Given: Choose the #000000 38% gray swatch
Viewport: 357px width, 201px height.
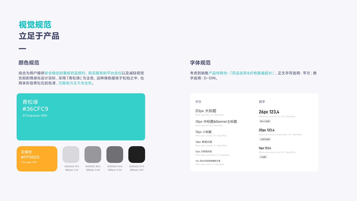Looking at the screenshot, I should click(x=93, y=154).
